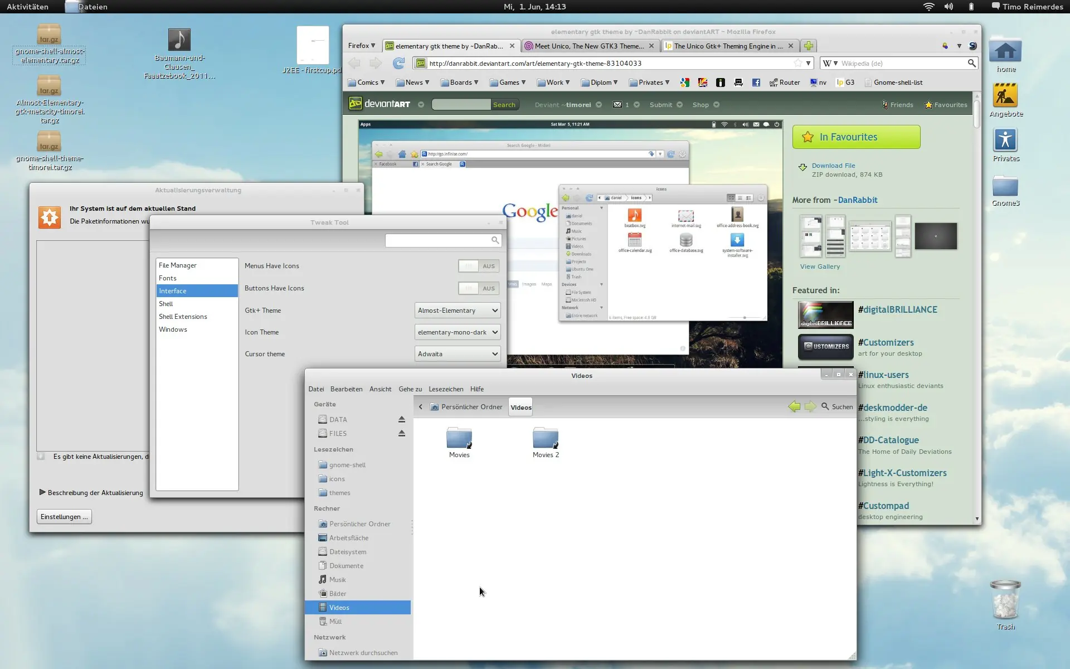Screen dimensions: 1070x669
Task: Open Aktivitäten overview
Action: (27, 7)
